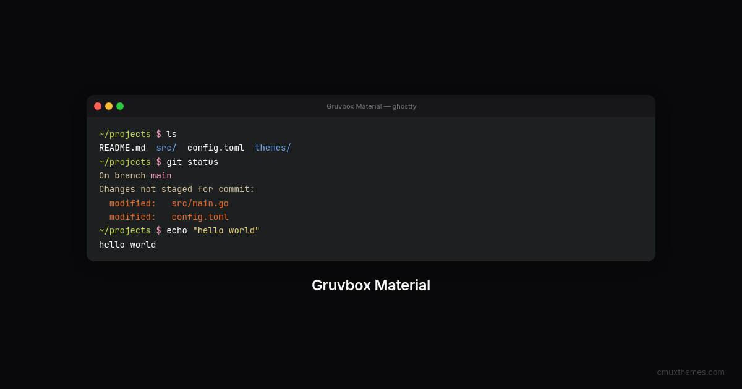This screenshot has width=742, height=389.
Task: Open the cmuxthemes.com link
Action: (x=691, y=372)
